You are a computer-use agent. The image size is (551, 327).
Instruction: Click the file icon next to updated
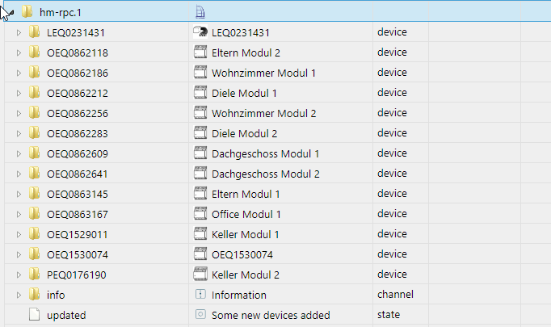pos(34,315)
